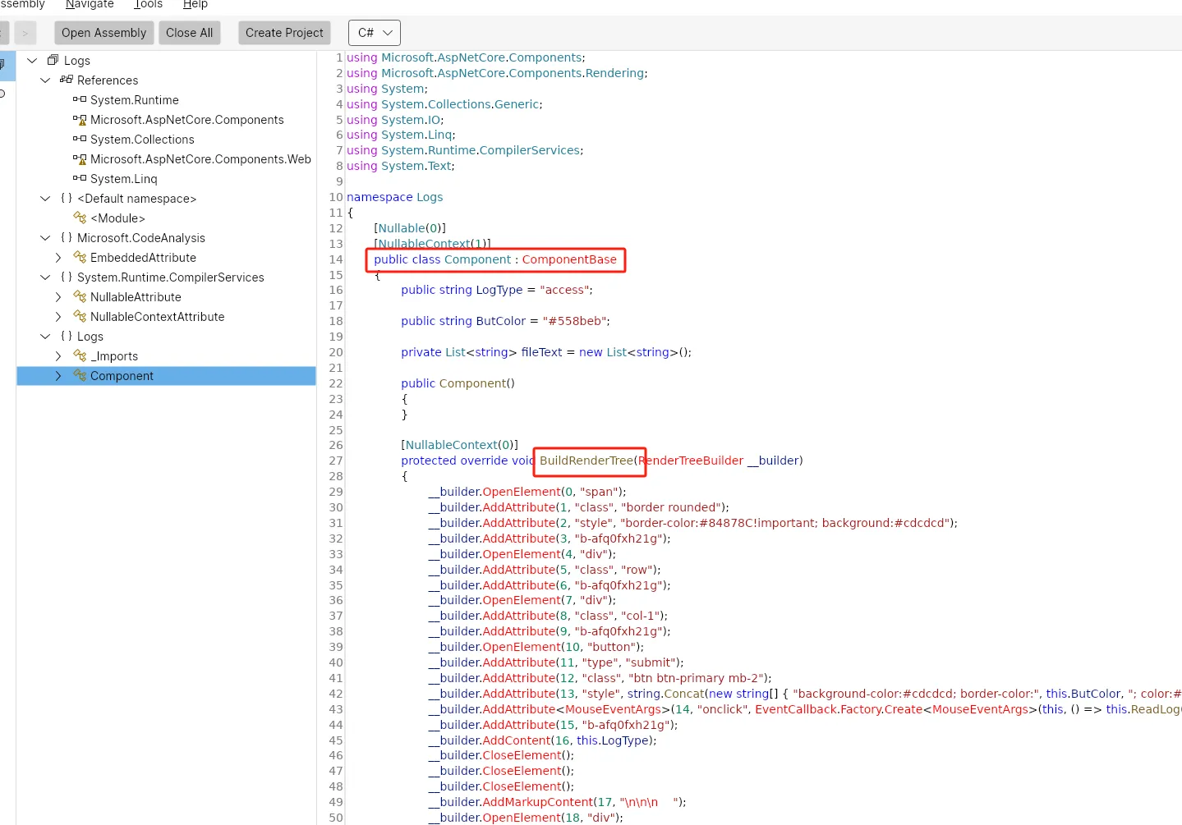Click AddContent call on line 45
The height and width of the screenshot is (825, 1182).
[x=517, y=740]
